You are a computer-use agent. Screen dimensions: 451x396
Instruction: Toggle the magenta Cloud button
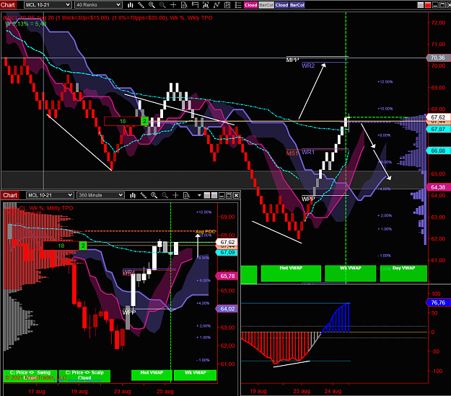click(x=251, y=5)
